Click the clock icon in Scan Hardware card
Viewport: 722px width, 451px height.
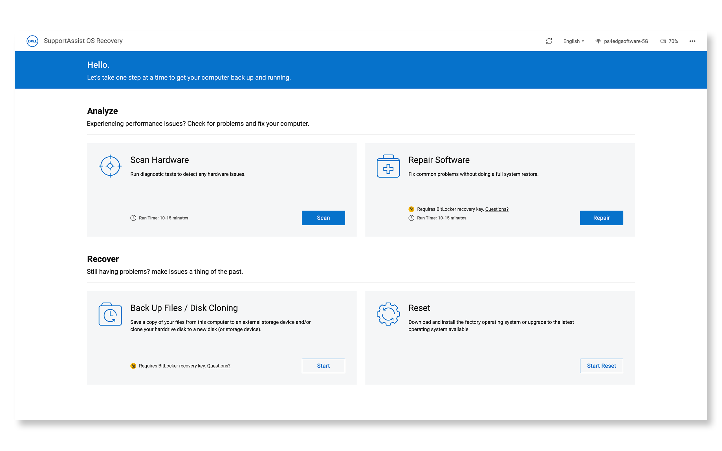coord(133,218)
